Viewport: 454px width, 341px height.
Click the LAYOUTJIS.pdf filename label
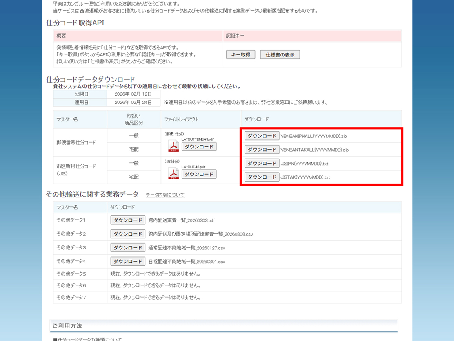click(194, 167)
